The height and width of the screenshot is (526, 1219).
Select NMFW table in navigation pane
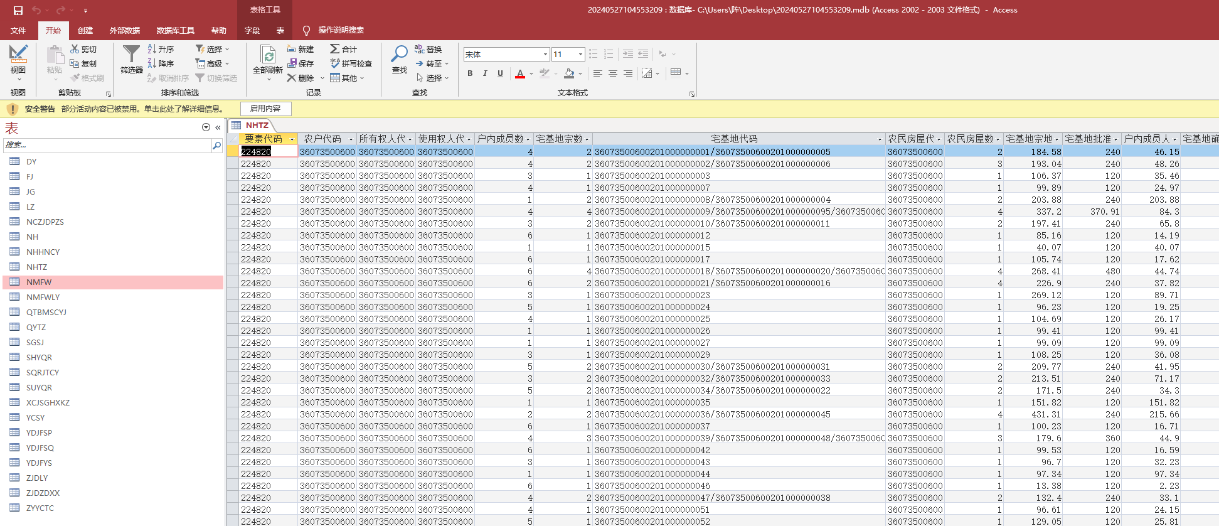[113, 282]
